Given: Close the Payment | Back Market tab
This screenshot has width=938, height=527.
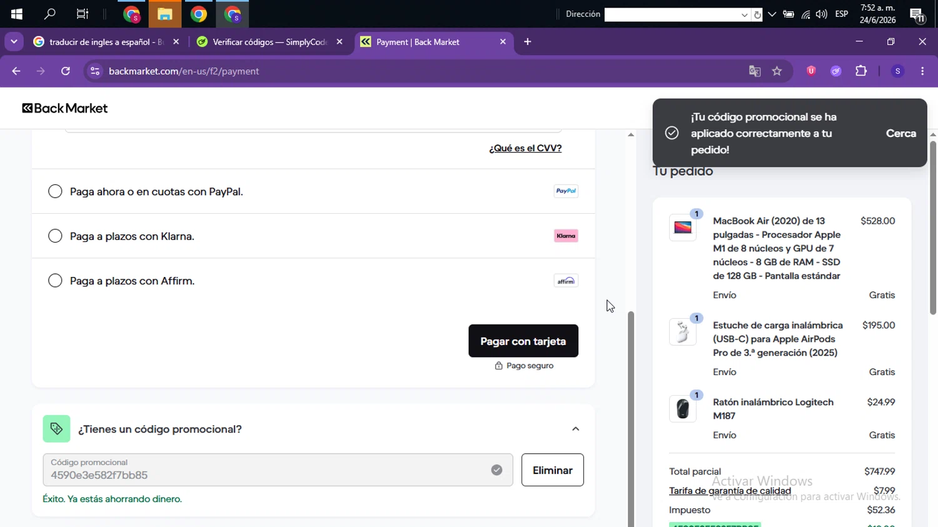Looking at the screenshot, I should (x=503, y=42).
